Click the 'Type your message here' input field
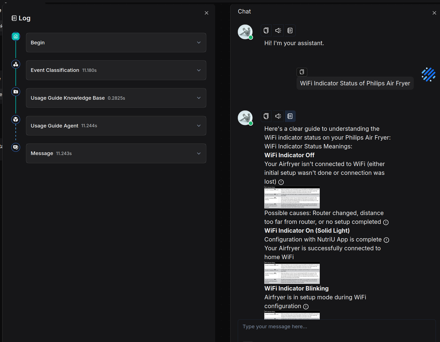Viewport: 440px width, 342px height. [x=336, y=327]
